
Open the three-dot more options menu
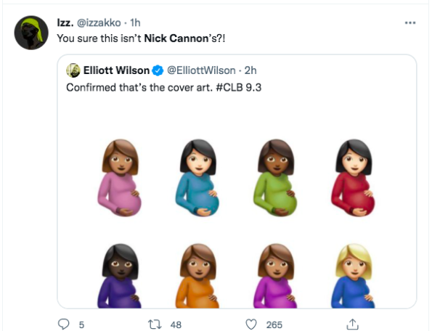click(410, 23)
